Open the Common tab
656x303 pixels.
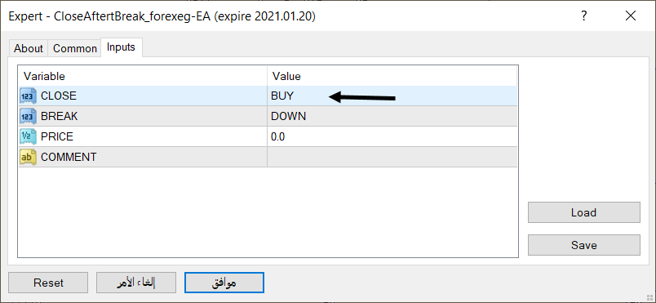tap(75, 48)
